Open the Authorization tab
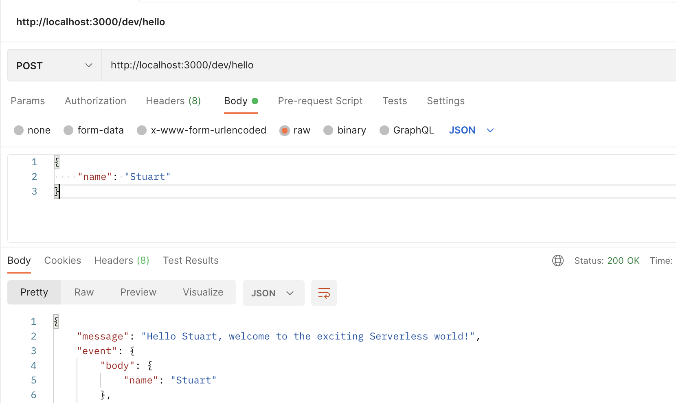676x403 pixels. click(95, 101)
